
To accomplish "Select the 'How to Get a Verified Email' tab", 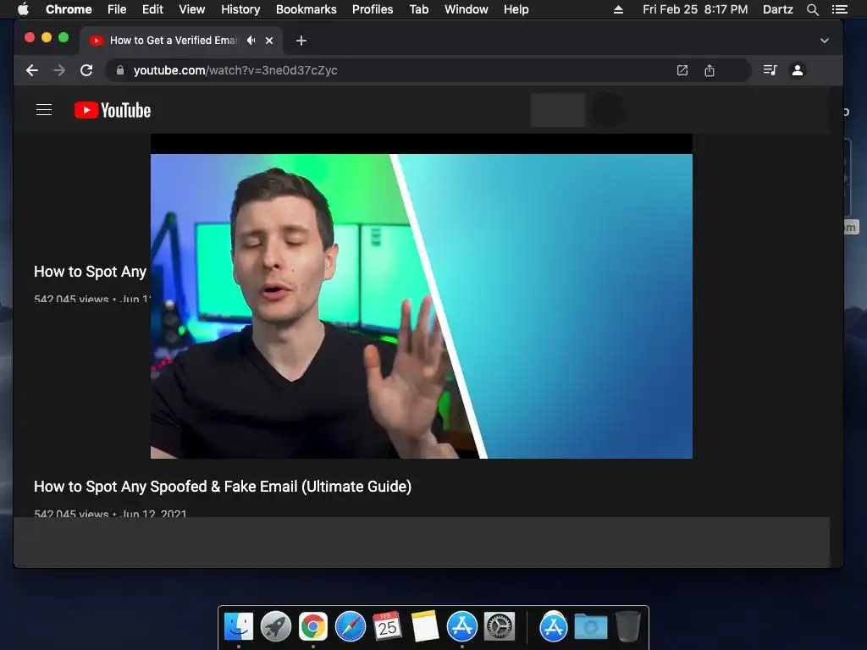I will pyautogui.click(x=181, y=41).
